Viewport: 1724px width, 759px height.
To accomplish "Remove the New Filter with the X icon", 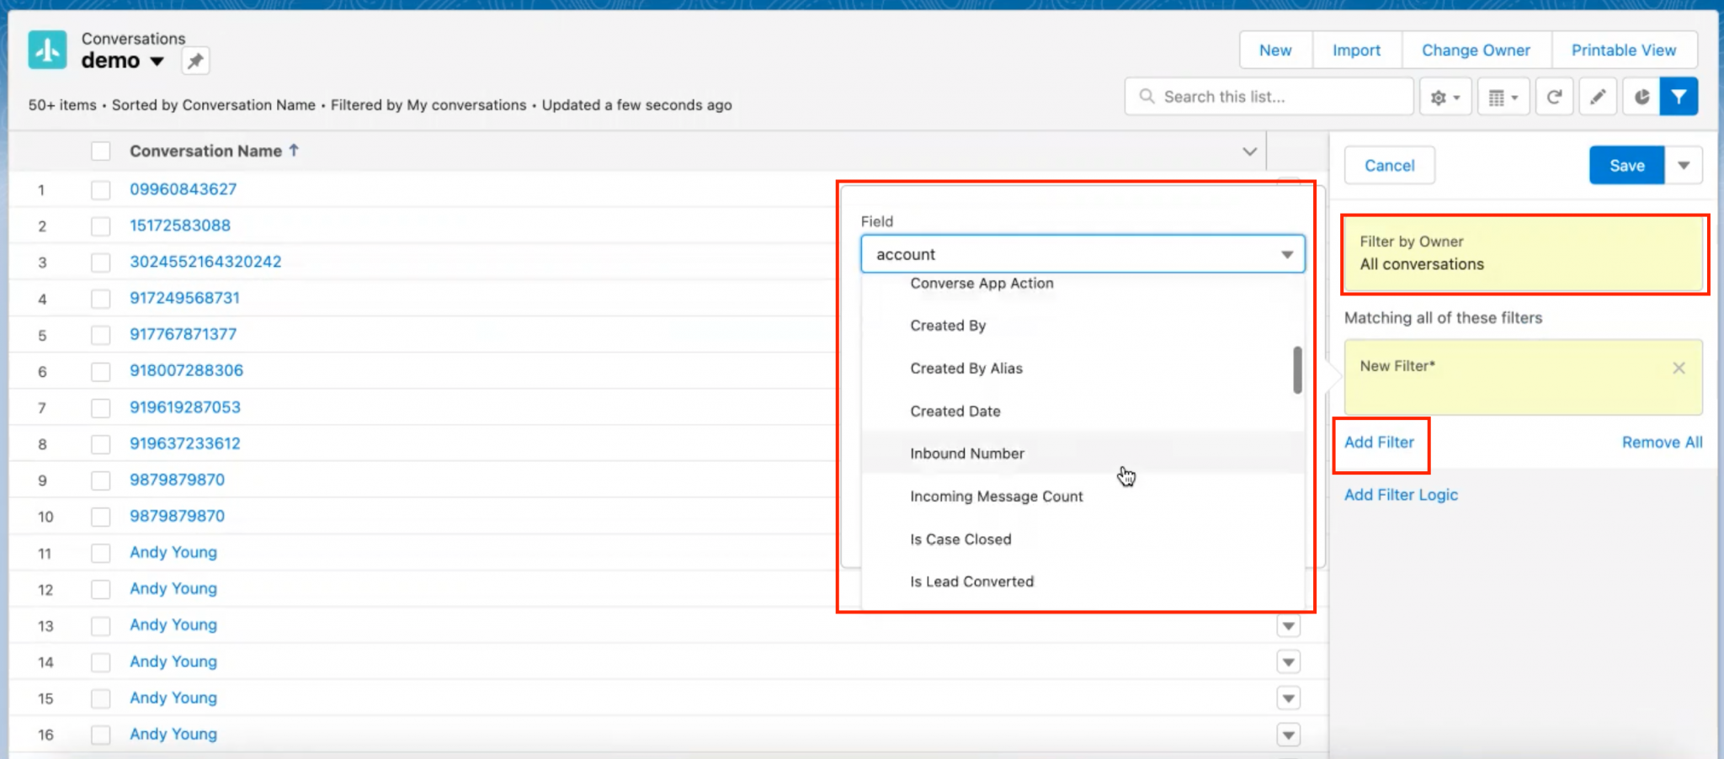I will [1679, 368].
